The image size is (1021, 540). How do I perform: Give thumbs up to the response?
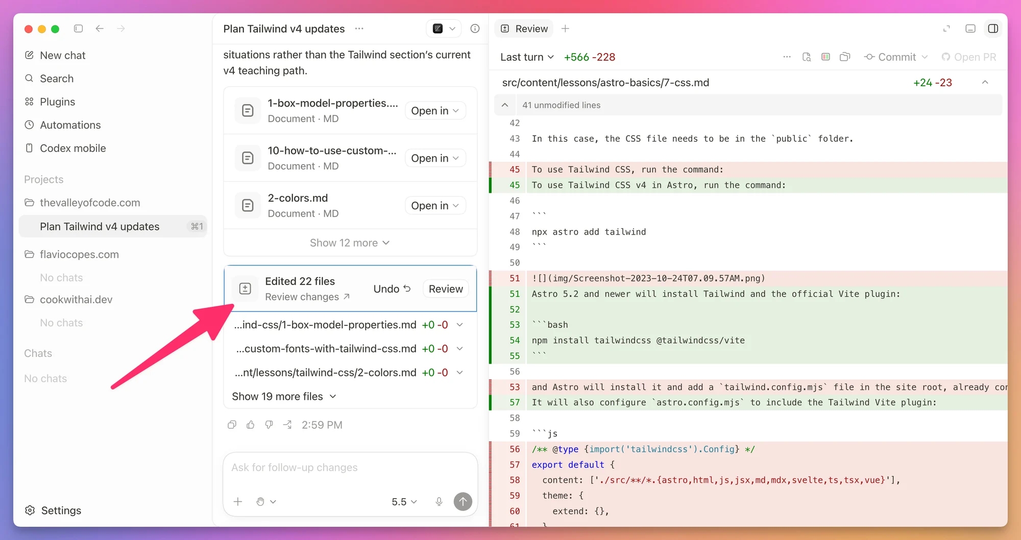click(x=251, y=425)
